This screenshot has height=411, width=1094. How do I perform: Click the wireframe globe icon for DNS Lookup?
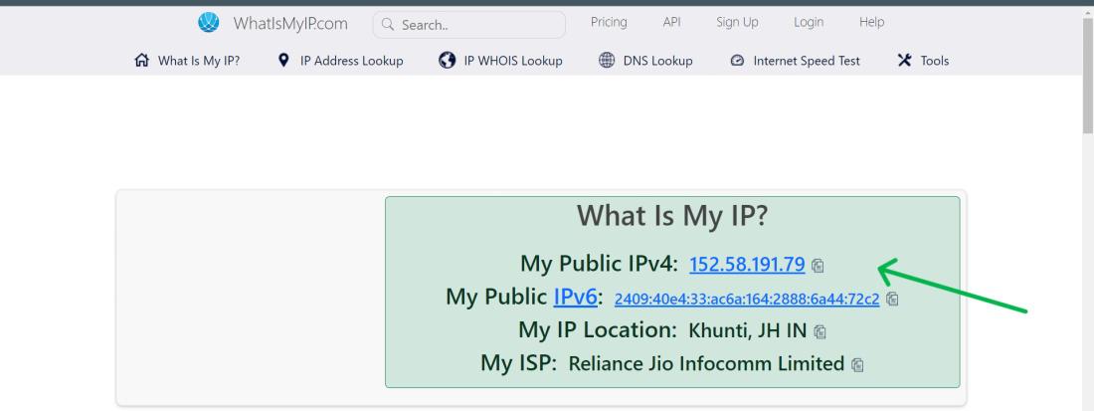[x=607, y=60]
